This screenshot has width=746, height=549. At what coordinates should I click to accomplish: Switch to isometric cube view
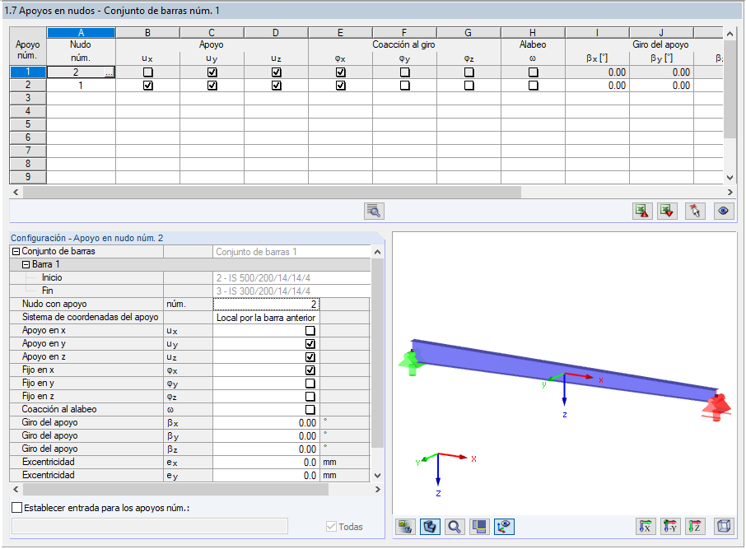[x=724, y=527]
